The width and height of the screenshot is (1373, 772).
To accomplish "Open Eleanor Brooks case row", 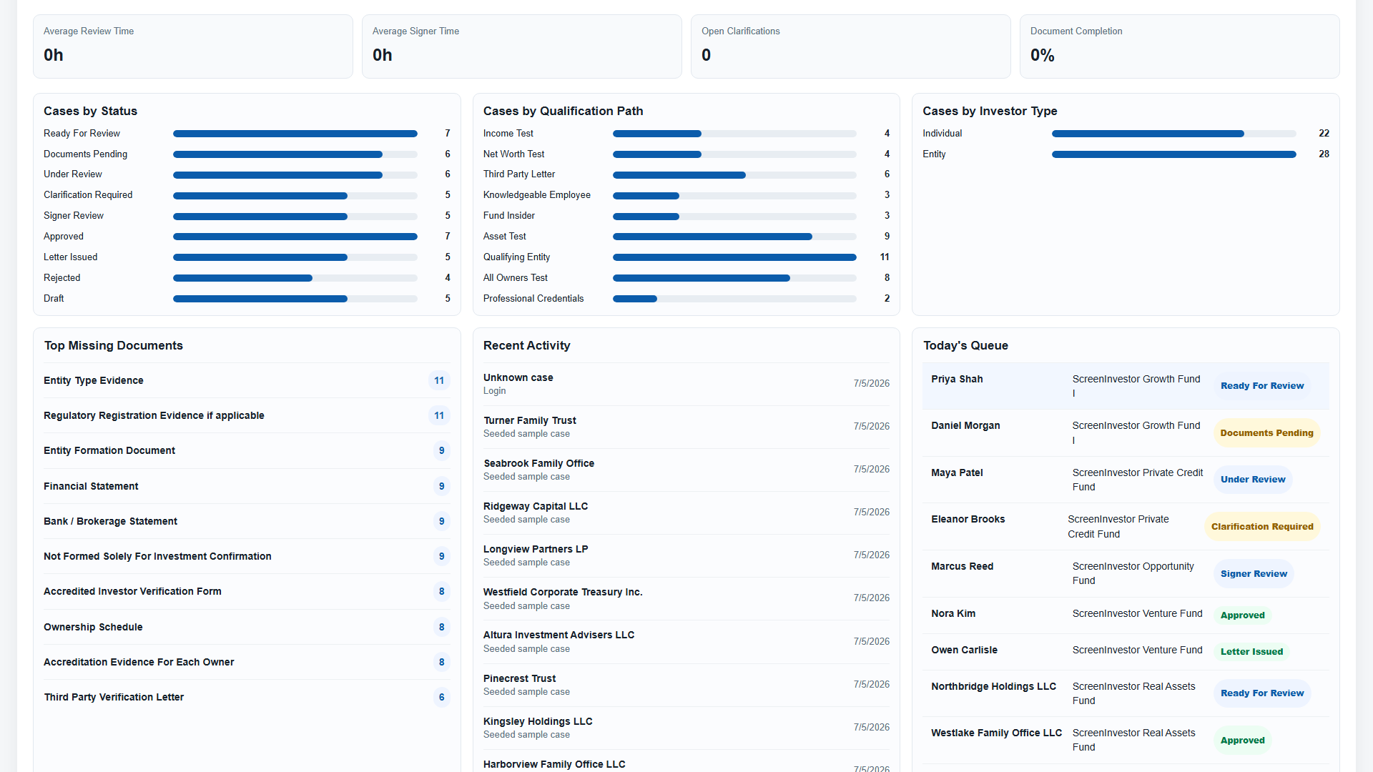I will [x=1126, y=527].
